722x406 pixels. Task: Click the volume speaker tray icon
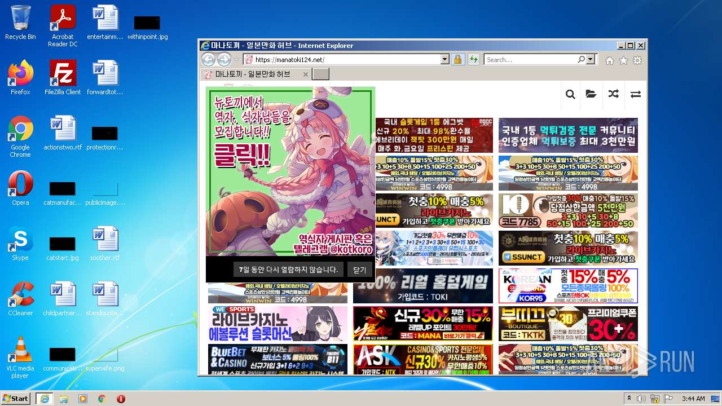pos(641,399)
